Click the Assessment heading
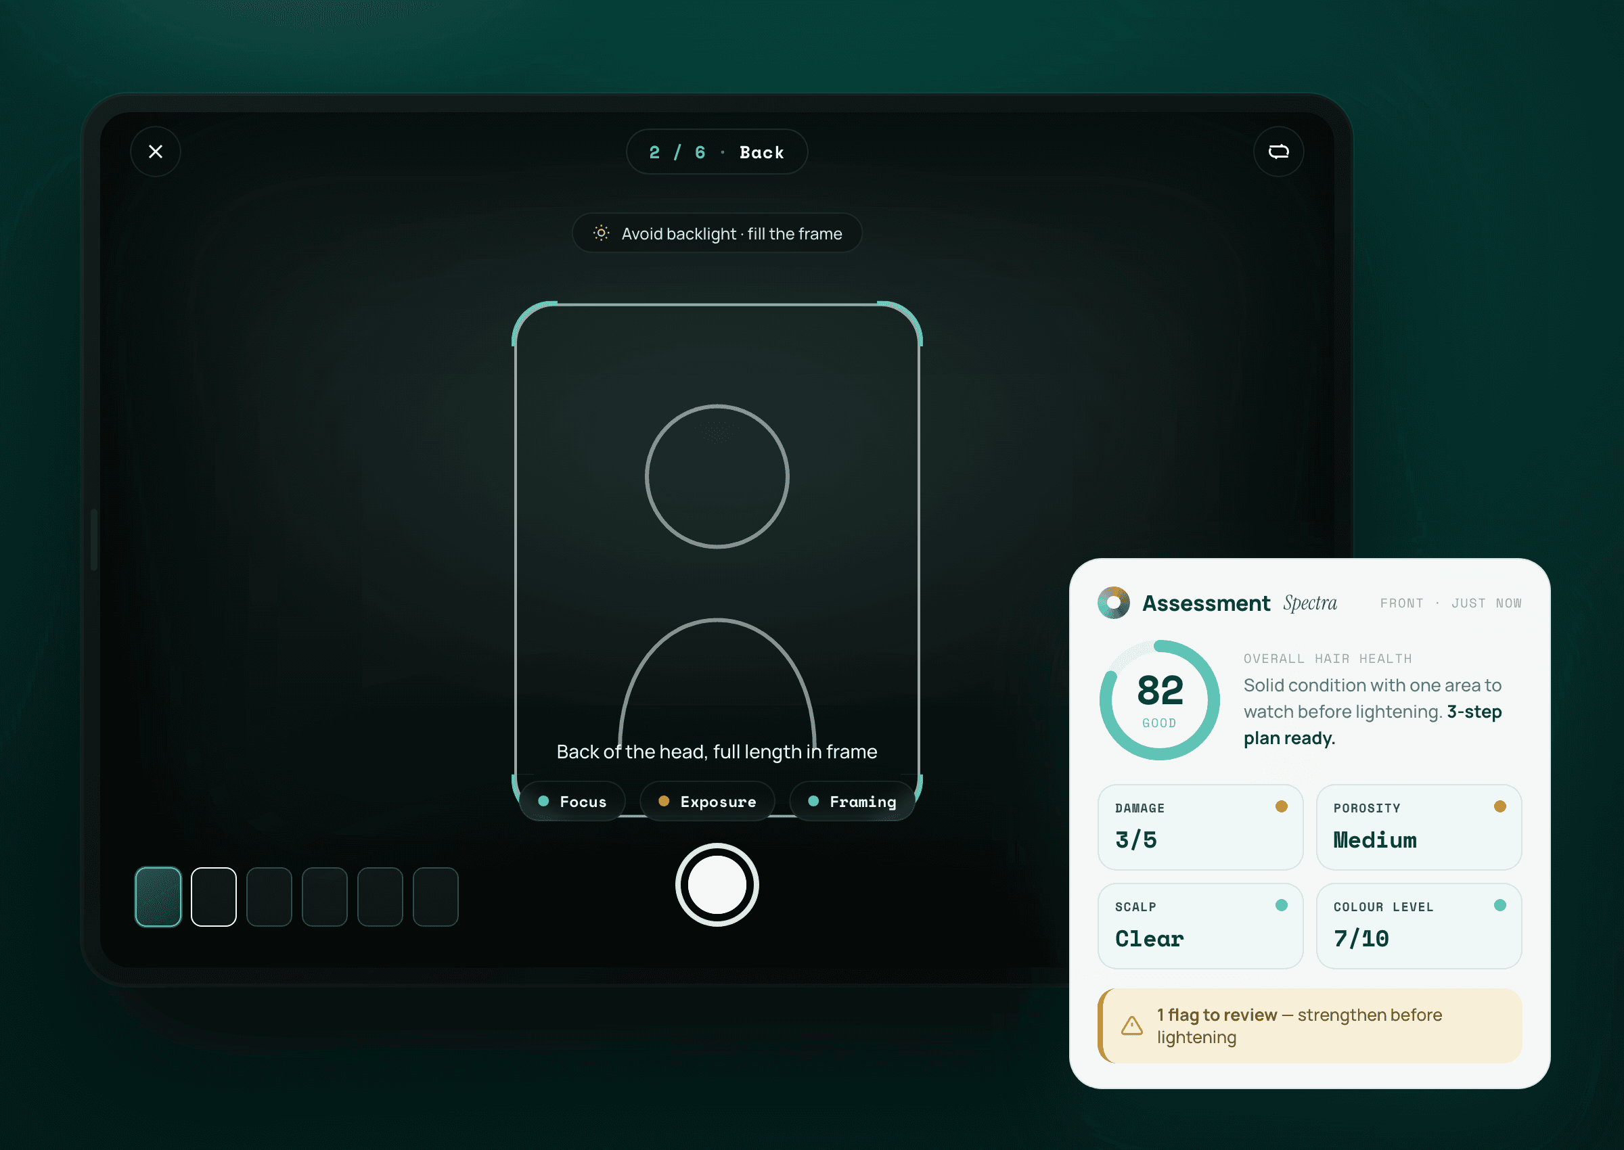The image size is (1624, 1150). point(1206,603)
